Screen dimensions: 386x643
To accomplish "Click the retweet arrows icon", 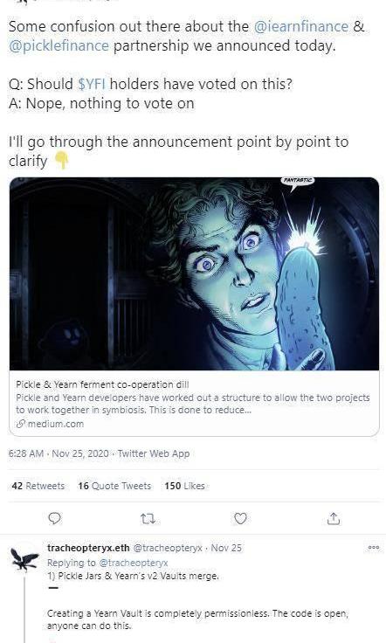I will pyautogui.click(x=148, y=519).
